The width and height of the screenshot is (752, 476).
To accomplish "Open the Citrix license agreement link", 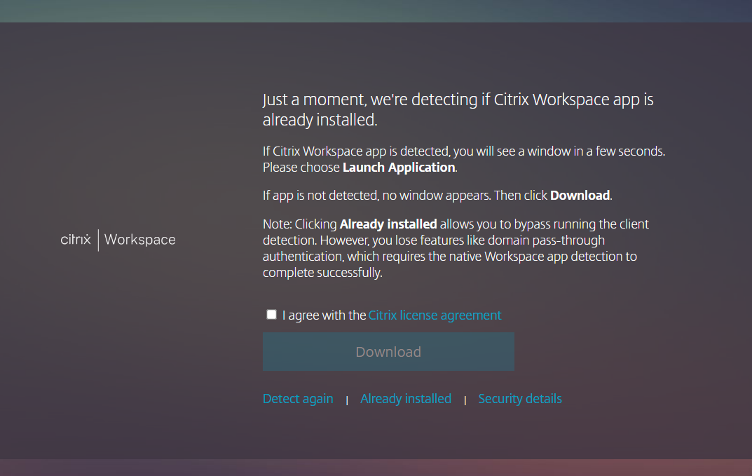I will coord(435,315).
